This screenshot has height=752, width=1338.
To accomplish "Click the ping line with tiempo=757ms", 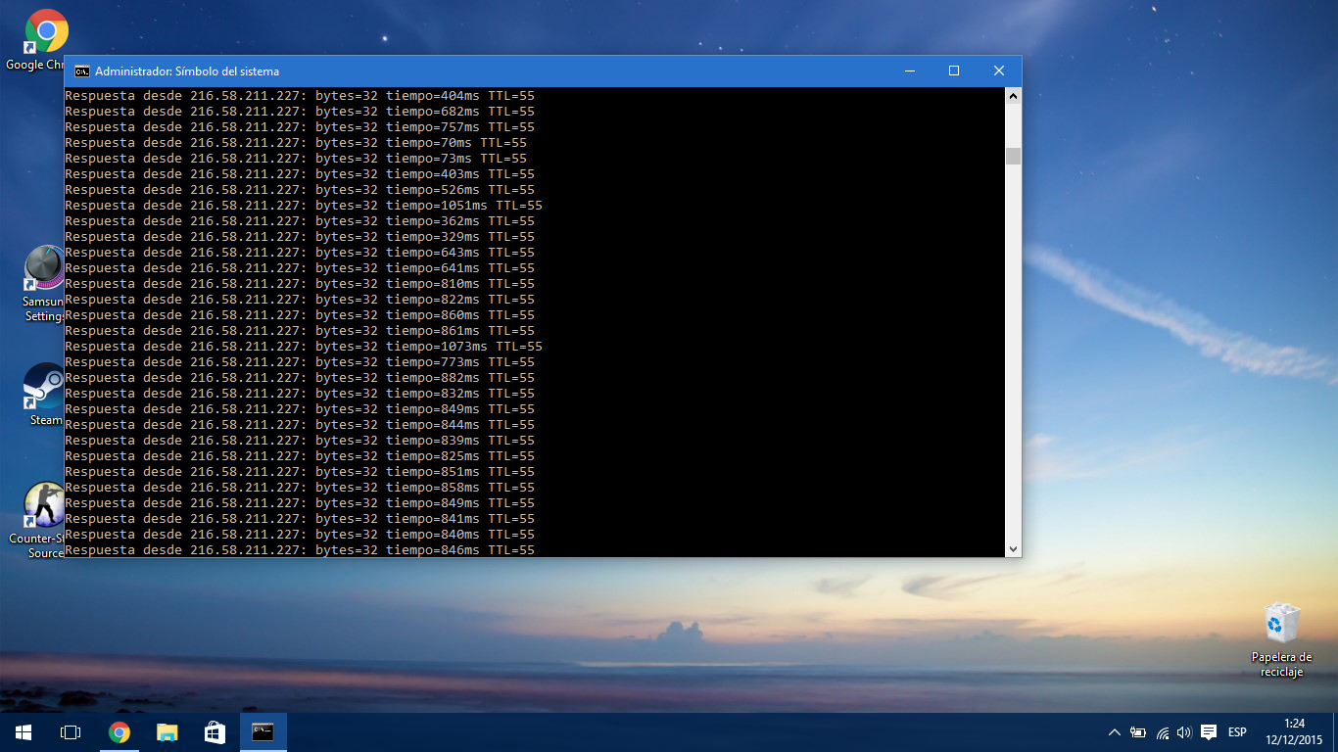I will click(300, 127).
